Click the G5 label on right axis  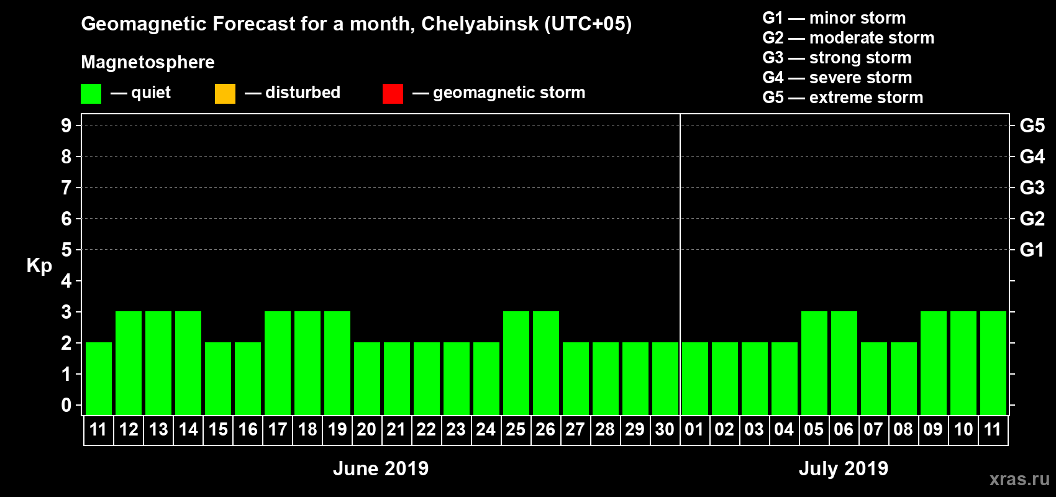point(1032,125)
